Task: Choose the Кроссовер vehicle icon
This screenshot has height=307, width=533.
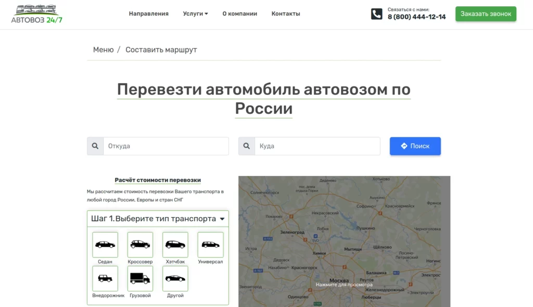Action: coord(140,245)
